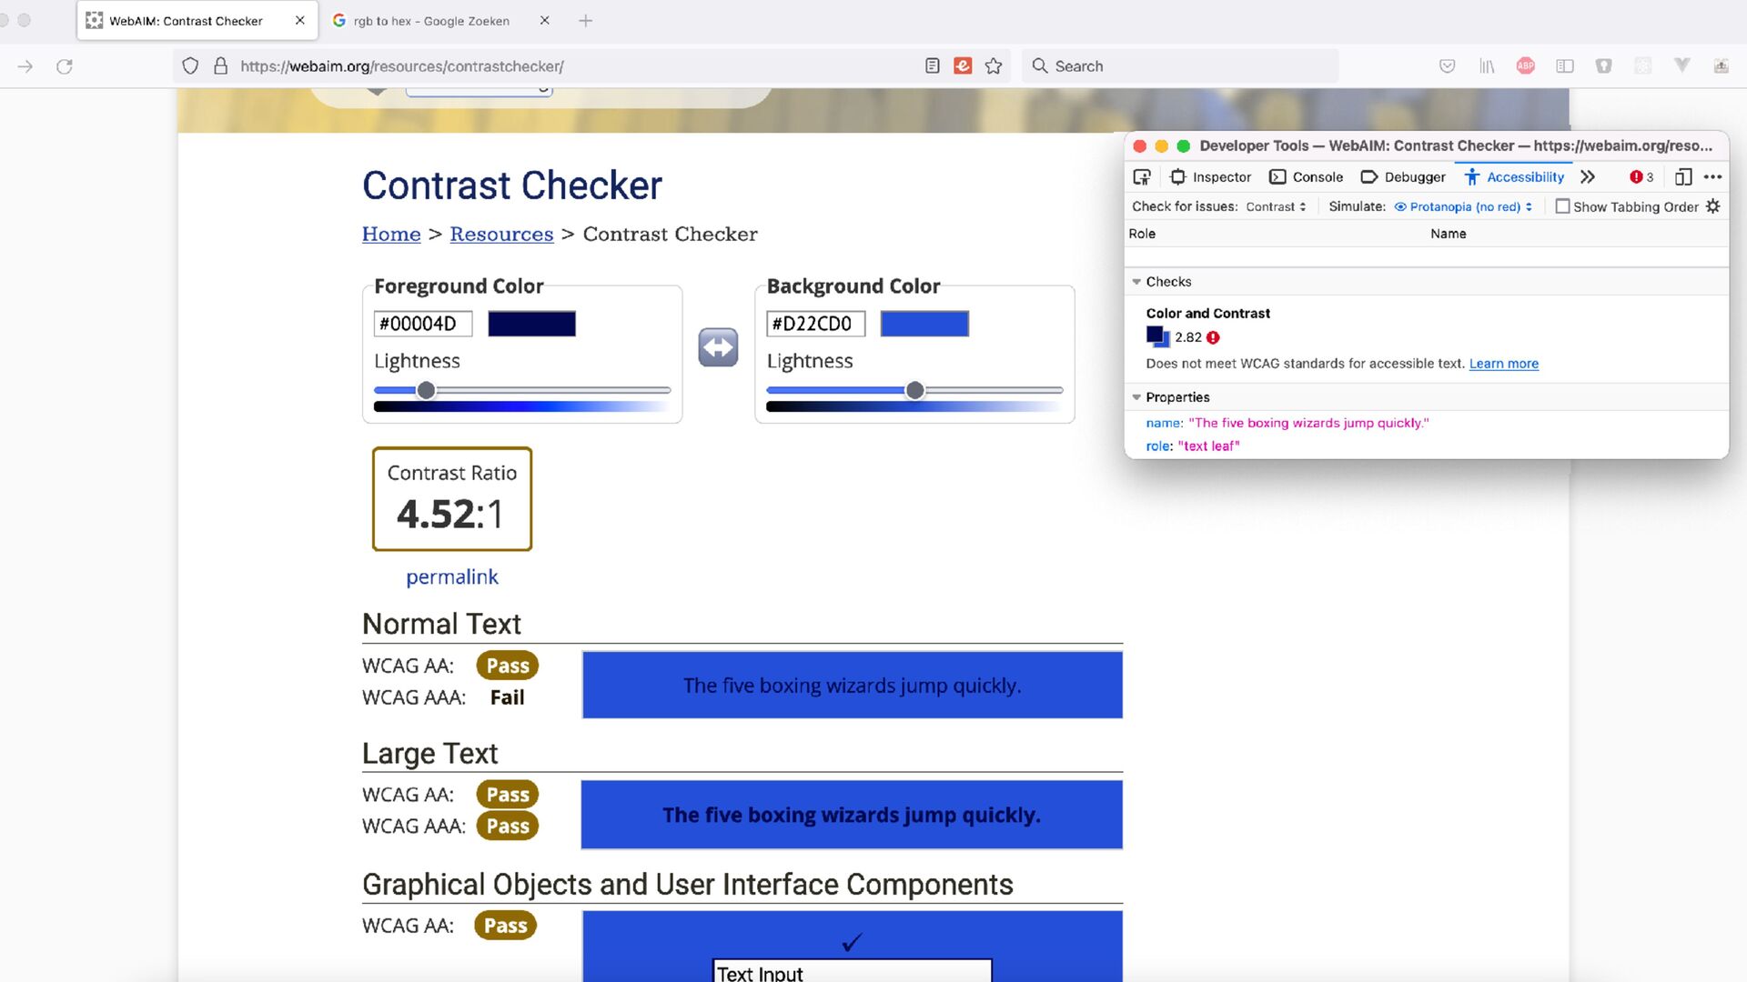Open a new browser tab with plus button

point(586,20)
